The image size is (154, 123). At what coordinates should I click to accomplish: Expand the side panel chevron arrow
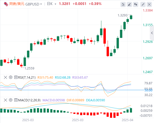tap(152, 33)
